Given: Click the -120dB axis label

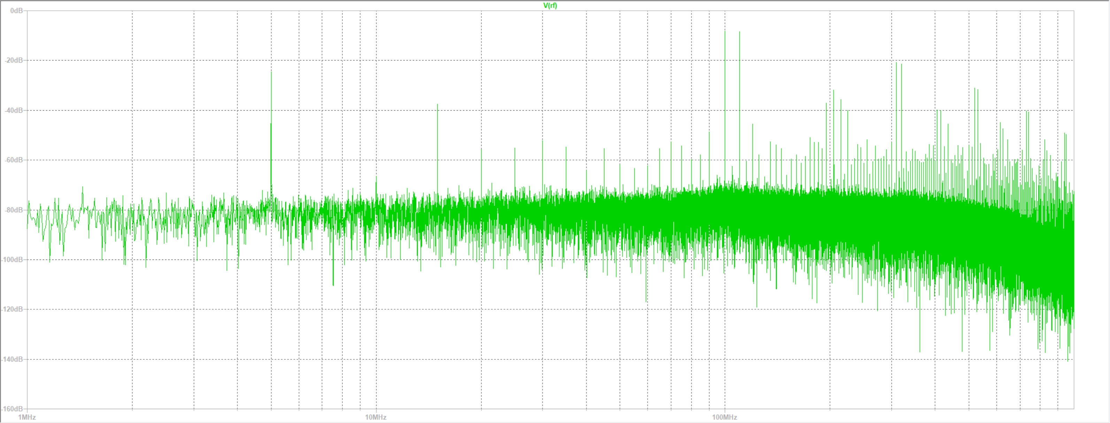Looking at the screenshot, I should (13, 309).
